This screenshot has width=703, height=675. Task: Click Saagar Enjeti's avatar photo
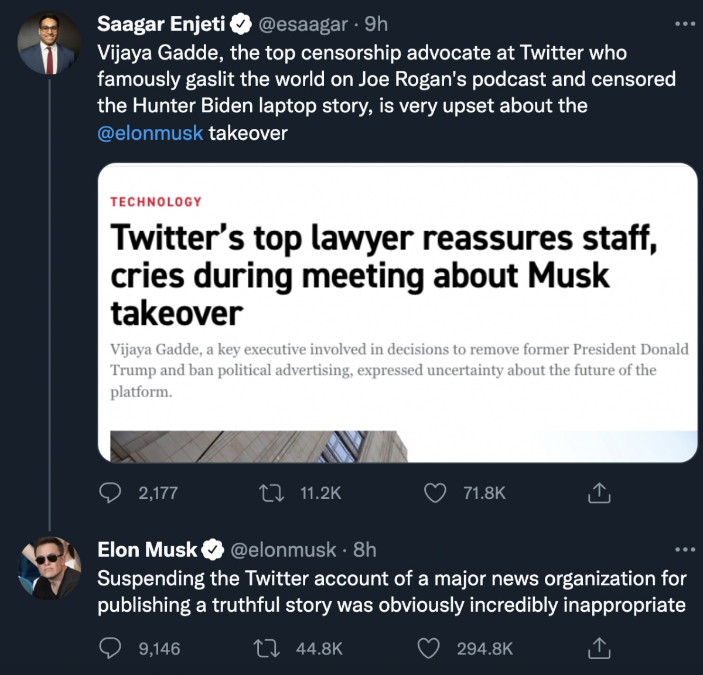49,44
